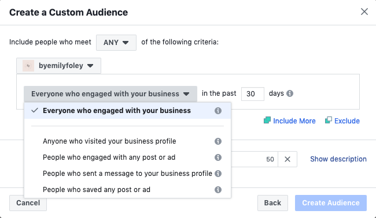376x218 pixels.
Task: Select Everyone who engaged with your business option
Action: [128, 111]
